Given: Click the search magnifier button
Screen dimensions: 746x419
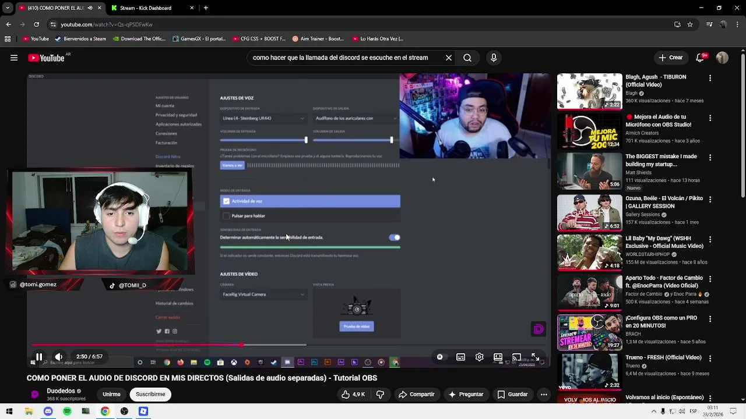Looking at the screenshot, I should pyautogui.click(x=467, y=58).
